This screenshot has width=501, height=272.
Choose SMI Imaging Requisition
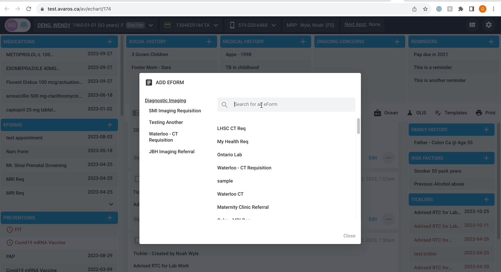tap(175, 111)
